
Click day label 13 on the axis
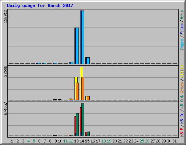[x=76, y=141]
